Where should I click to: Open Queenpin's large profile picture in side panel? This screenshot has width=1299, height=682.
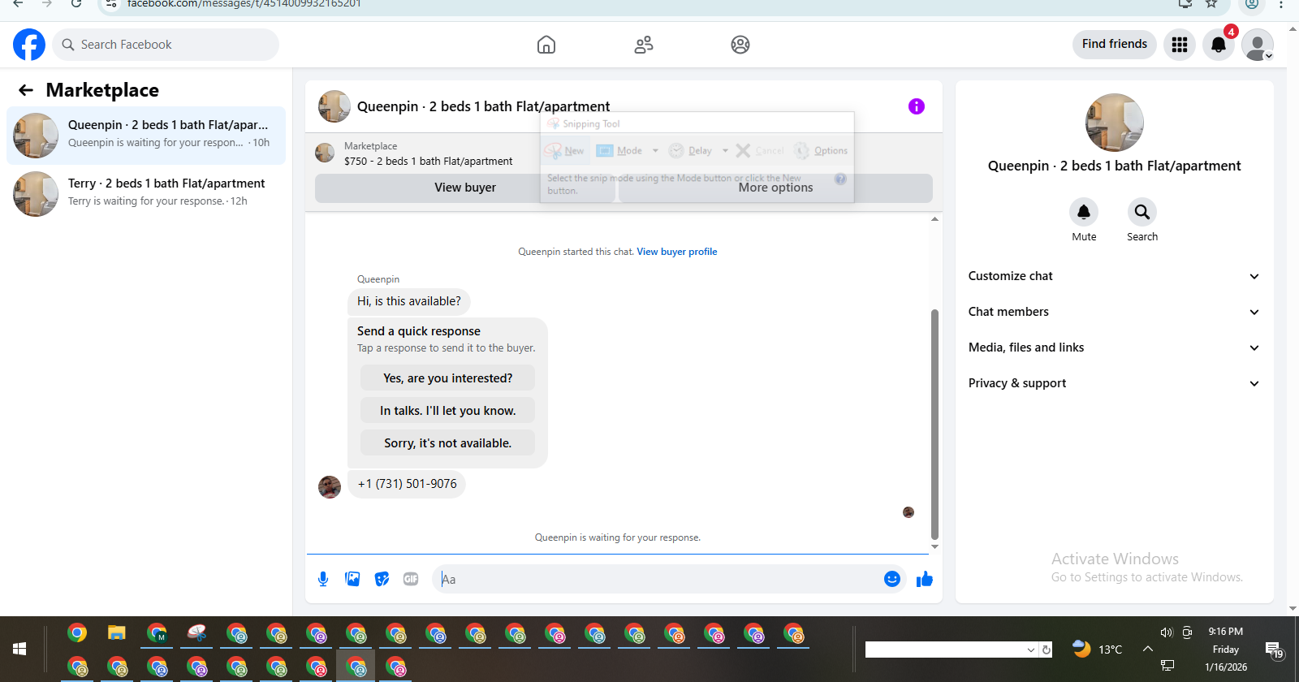(x=1115, y=123)
